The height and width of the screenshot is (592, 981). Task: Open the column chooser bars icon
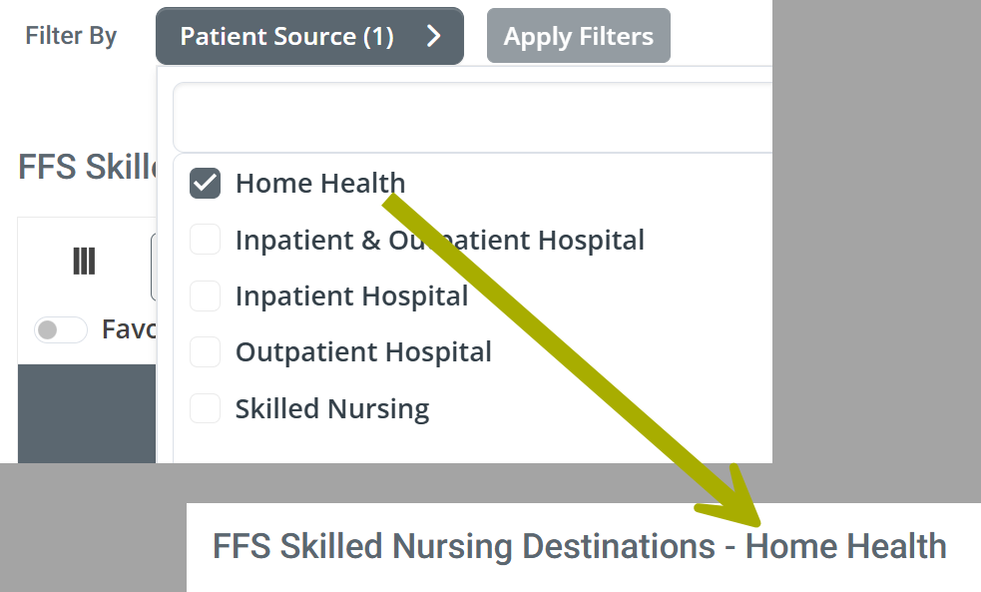click(84, 262)
